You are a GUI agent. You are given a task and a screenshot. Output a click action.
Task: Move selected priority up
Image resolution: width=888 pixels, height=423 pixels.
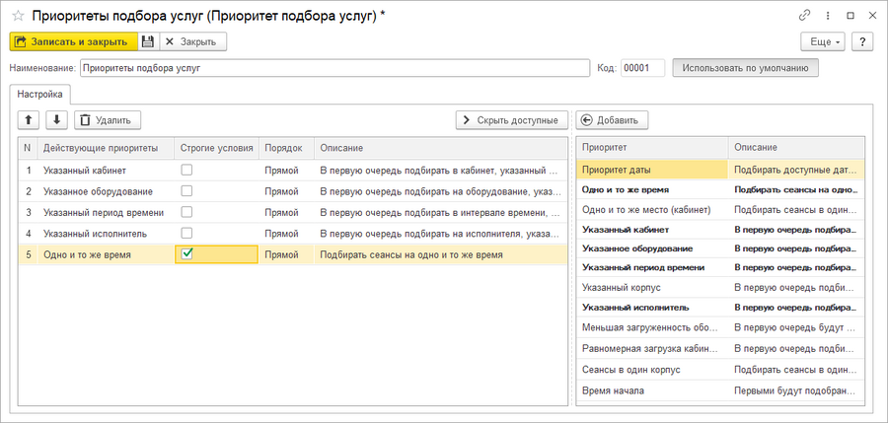click(x=29, y=119)
